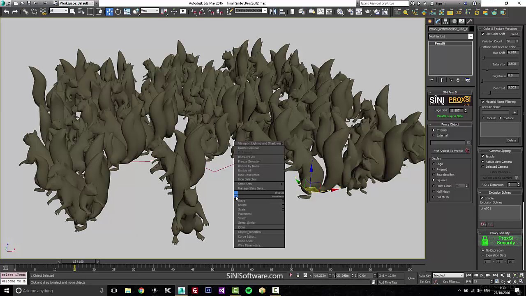Choose the Select Object tool
This screenshot has height=296, width=526.
(73, 12)
